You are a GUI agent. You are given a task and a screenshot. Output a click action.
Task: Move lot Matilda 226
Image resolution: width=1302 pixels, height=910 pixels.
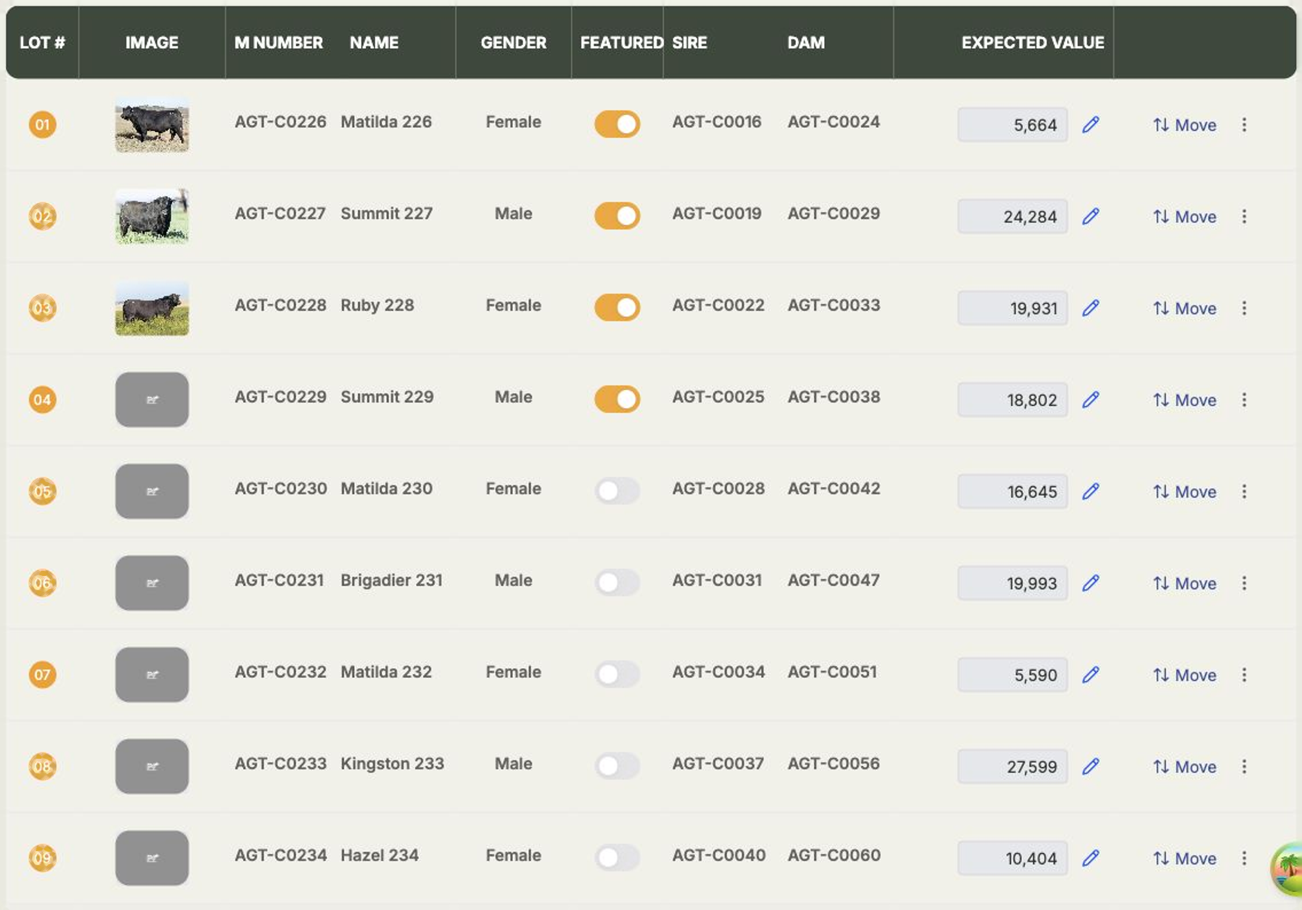[1185, 124]
